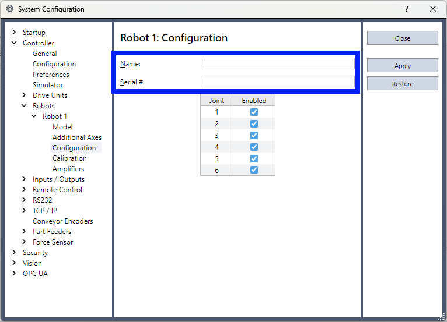Select the Drive Units label

[50, 95]
